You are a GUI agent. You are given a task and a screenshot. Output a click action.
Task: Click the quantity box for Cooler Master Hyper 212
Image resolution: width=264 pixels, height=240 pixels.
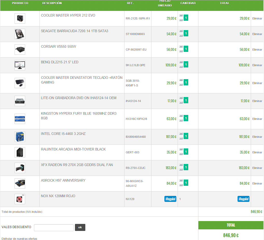pos(186,18)
